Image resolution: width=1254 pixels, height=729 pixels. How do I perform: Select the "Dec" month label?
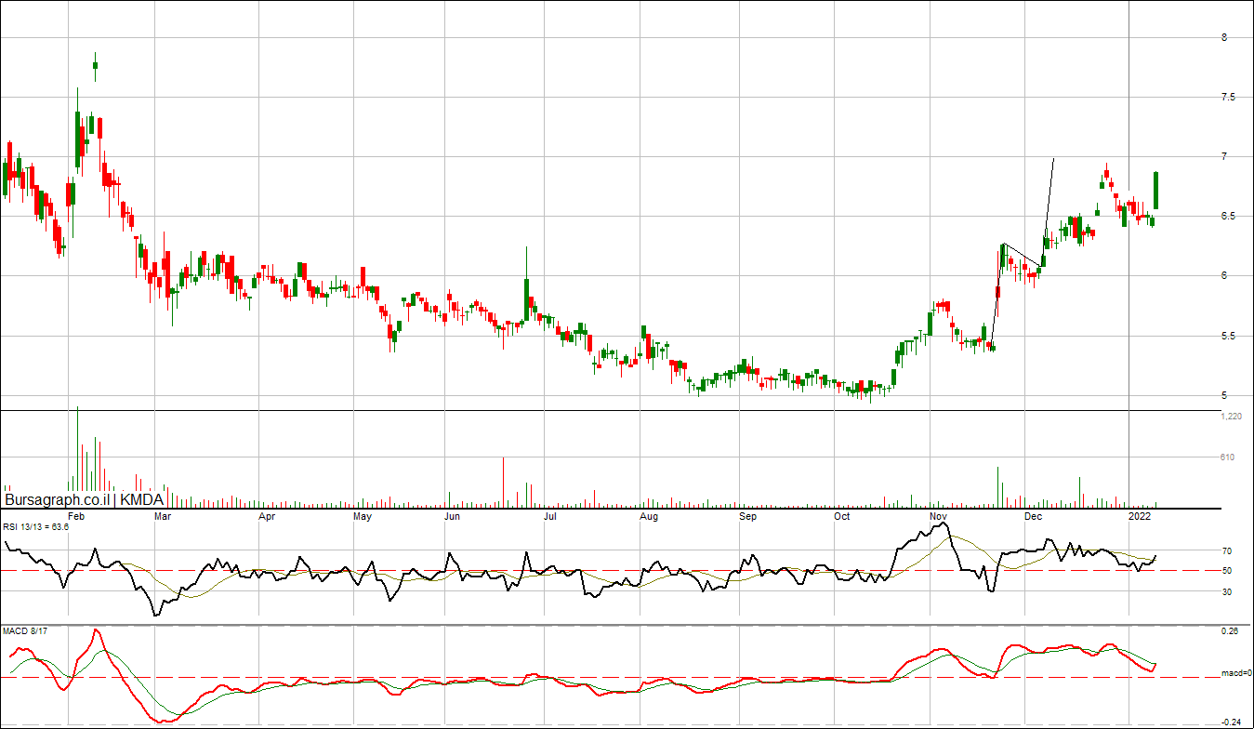click(x=1032, y=515)
